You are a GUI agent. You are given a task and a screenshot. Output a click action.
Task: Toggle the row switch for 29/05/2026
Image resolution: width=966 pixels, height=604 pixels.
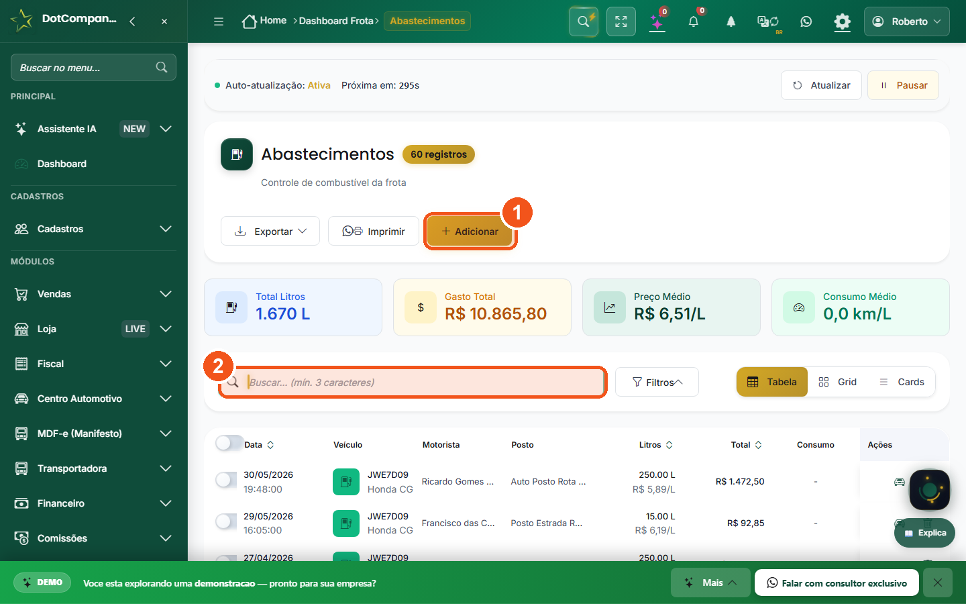tap(226, 521)
